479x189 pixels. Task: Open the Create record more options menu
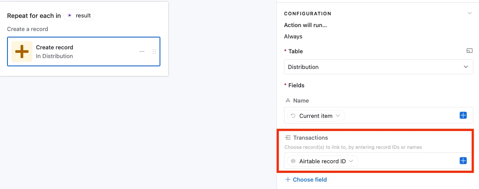point(142,52)
